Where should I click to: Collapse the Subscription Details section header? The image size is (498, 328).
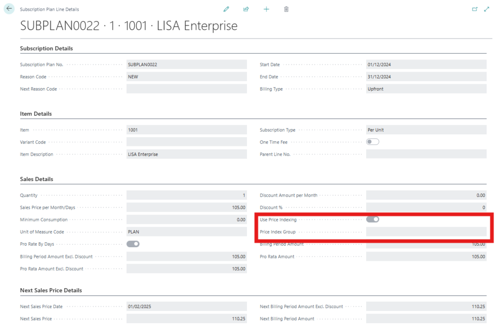[x=47, y=49]
